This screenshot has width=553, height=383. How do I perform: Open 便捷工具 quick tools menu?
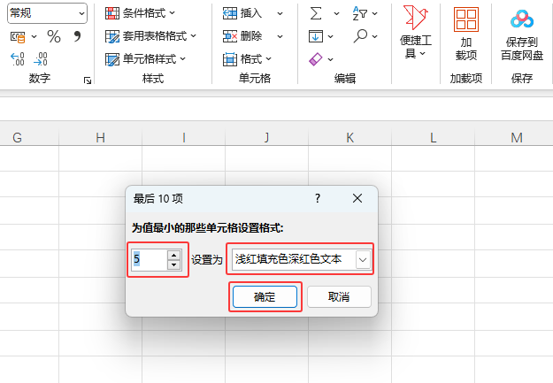[416, 32]
